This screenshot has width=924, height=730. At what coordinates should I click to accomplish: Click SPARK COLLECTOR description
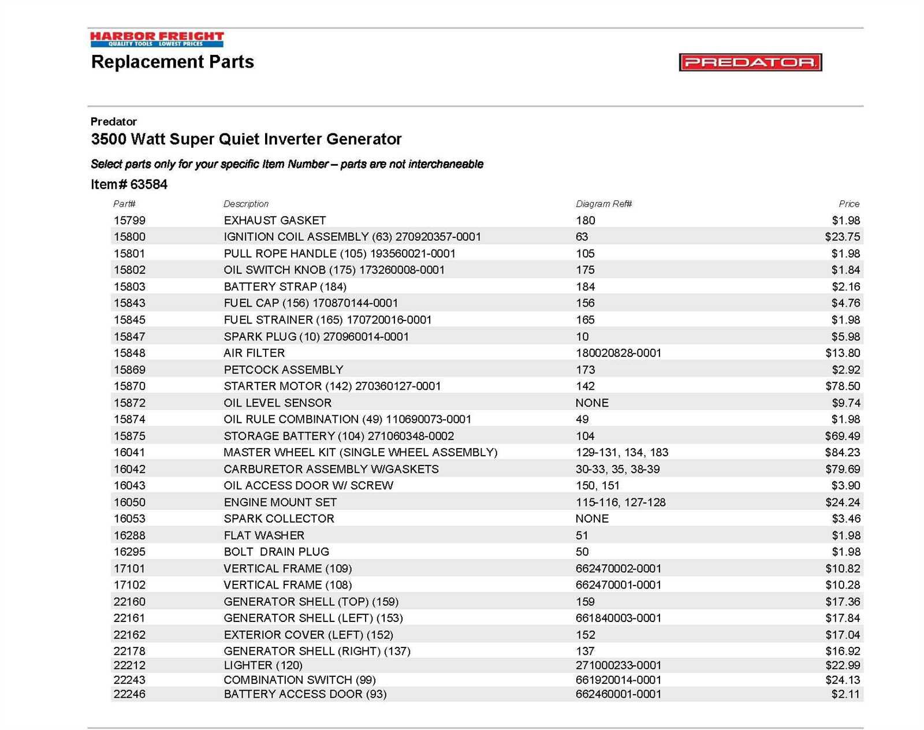[x=279, y=519]
